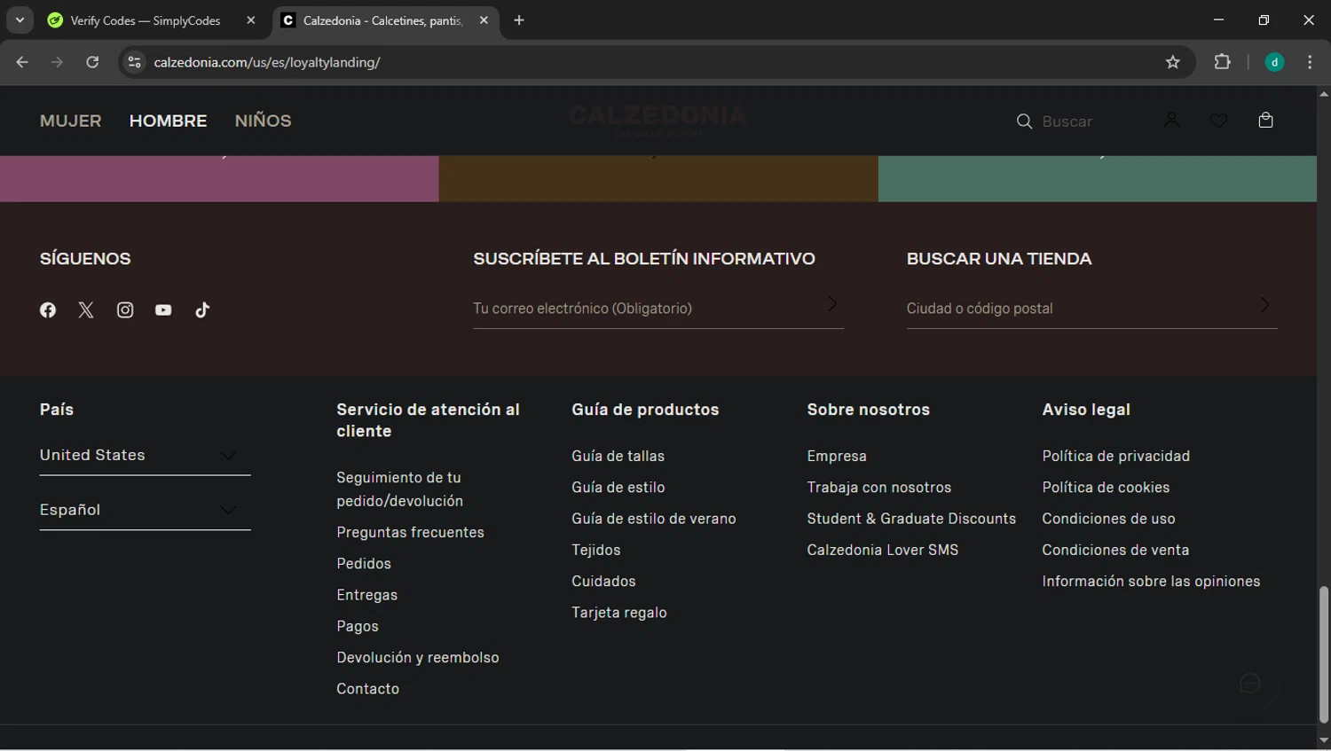Image resolution: width=1331 pixels, height=751 pixels.
Task: Submit newsletter email with arrow icon
Action: pos(832,304)
